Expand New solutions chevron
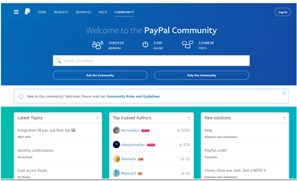The image size is (297, 181). pos(284,118)
